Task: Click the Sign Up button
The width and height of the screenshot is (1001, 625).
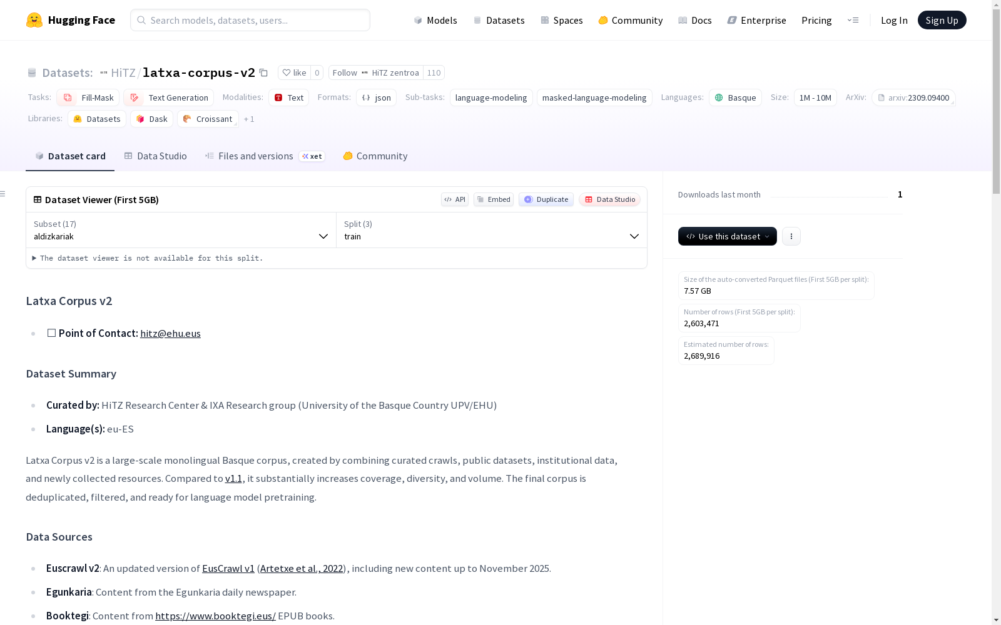Action: (x=942, y=20)
